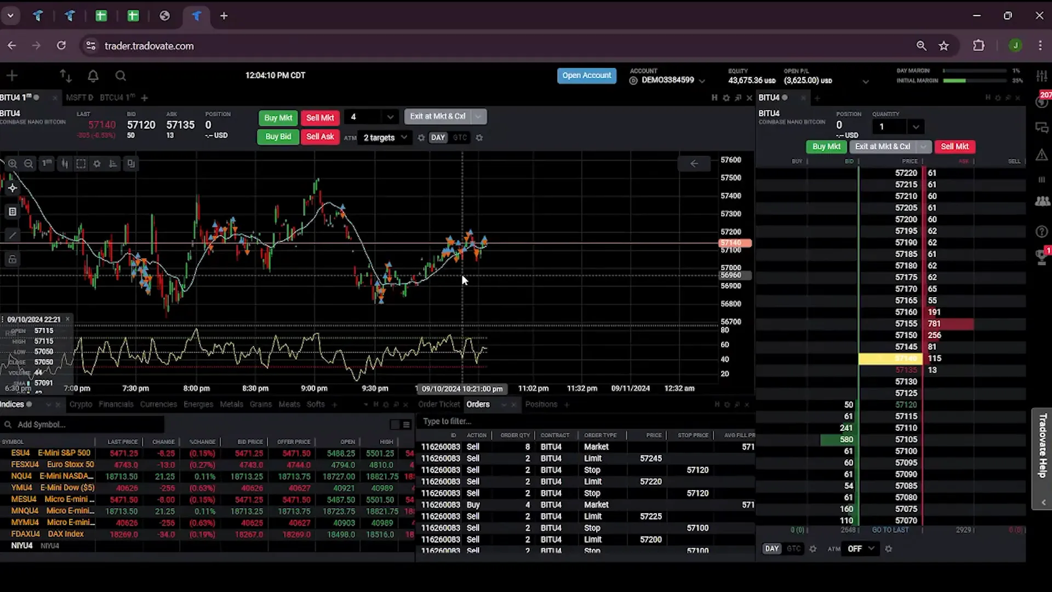Image resolution: width=1052 pixels, height=592 pixels.
Task: Select DAY time-in-force in chart order bar
Action: (x=438, y=138)
